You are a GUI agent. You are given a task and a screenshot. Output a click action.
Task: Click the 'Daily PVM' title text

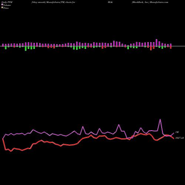[7, 2]
